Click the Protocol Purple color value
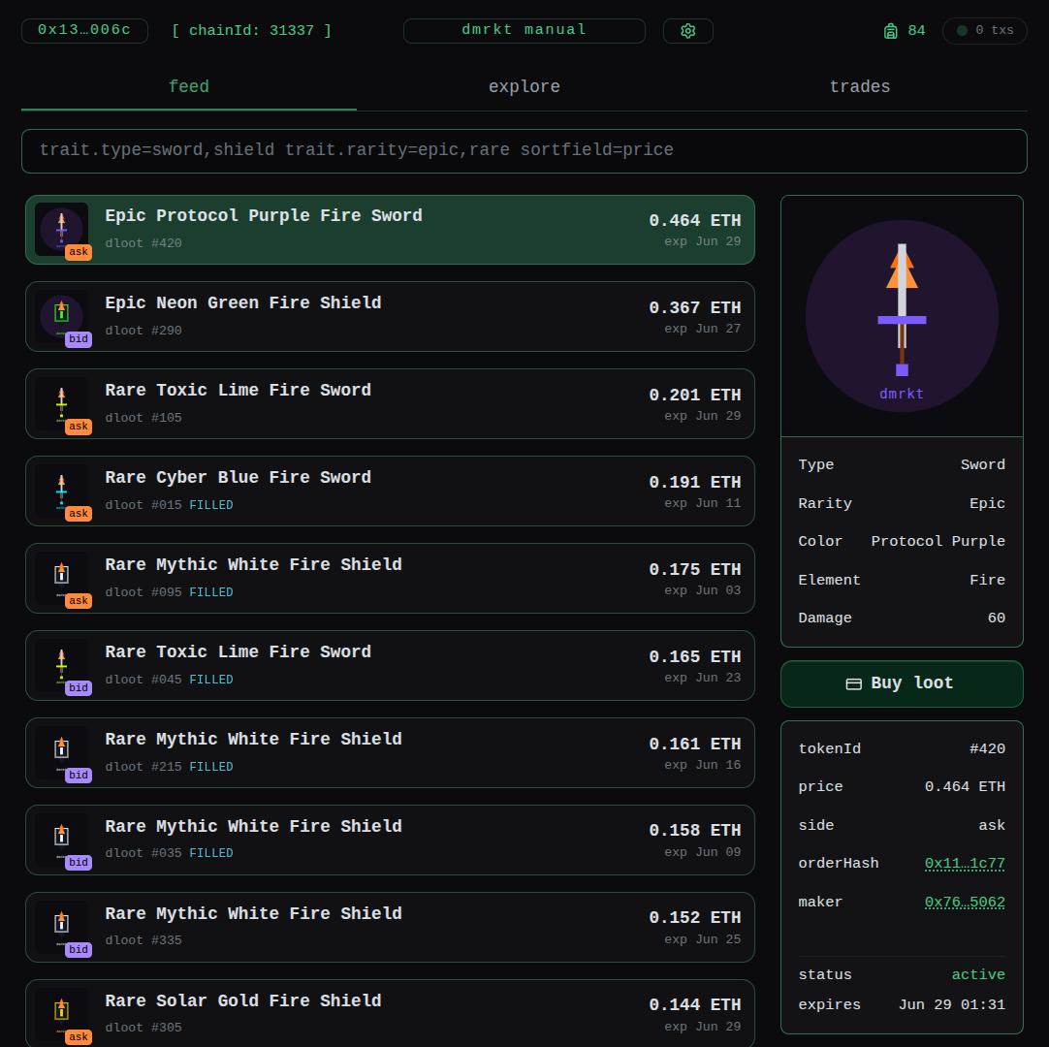 (x=938, y=541)
